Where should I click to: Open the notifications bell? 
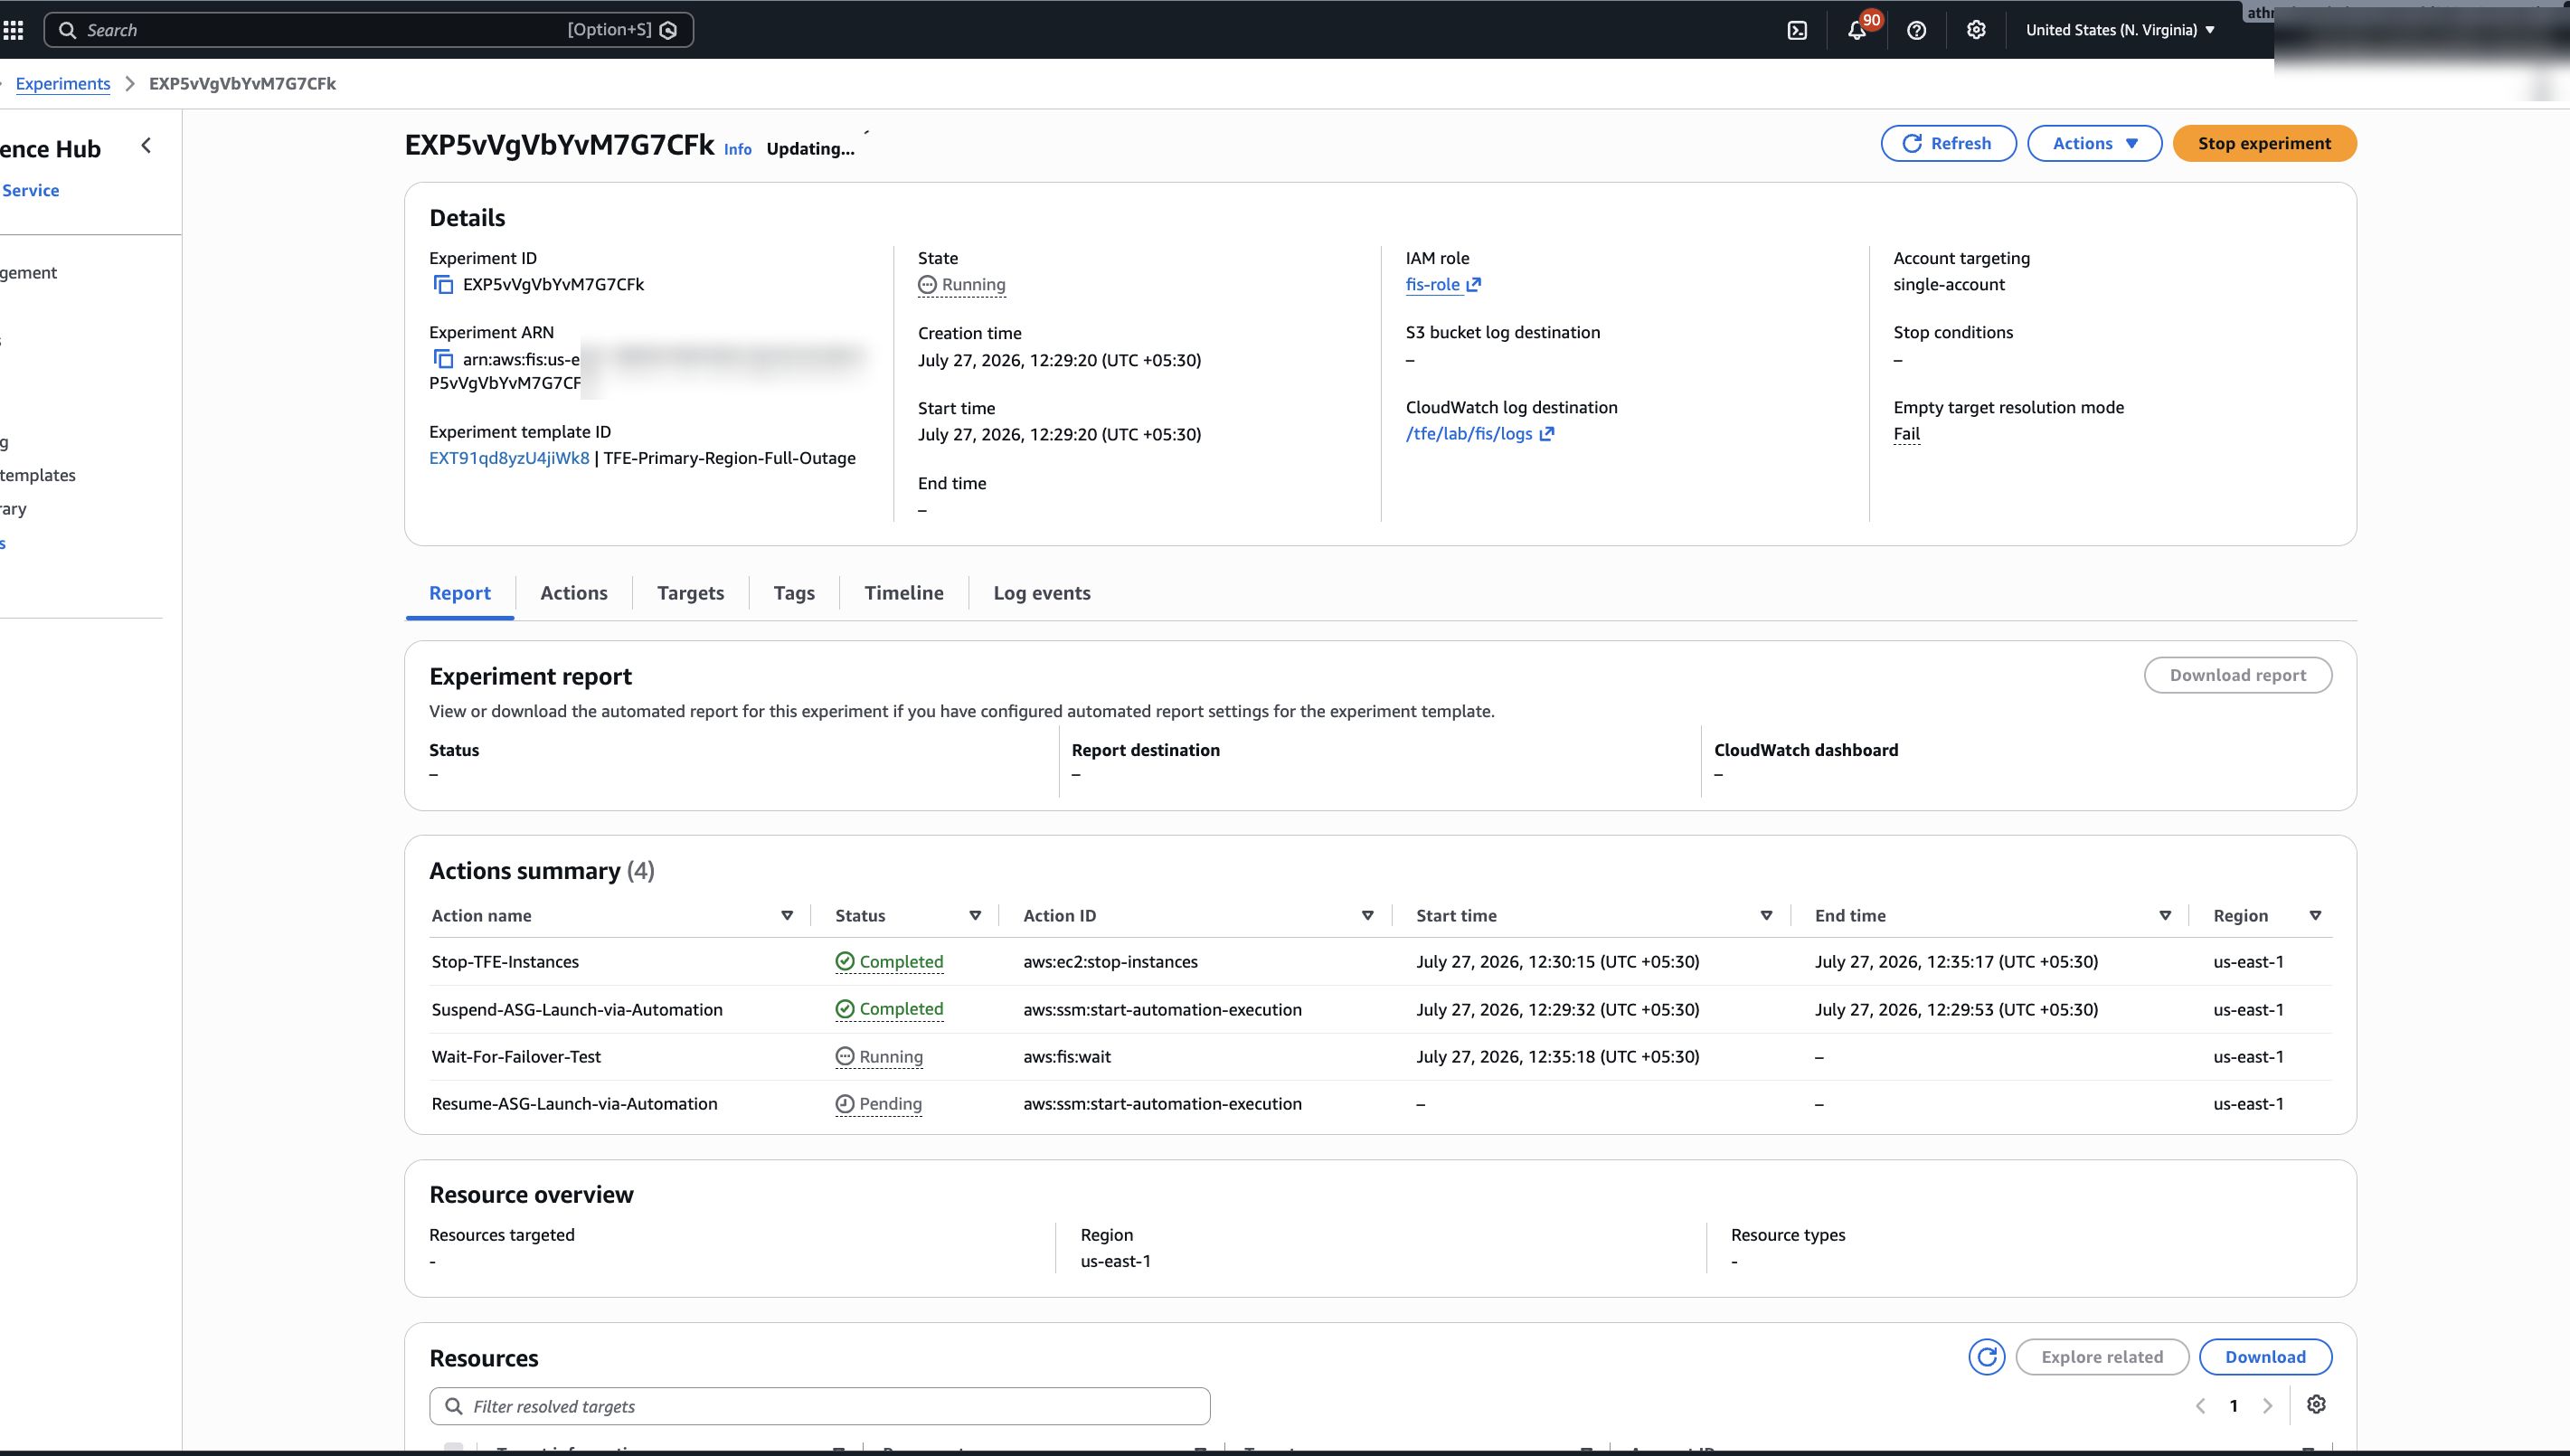(x=1857, y=30)
